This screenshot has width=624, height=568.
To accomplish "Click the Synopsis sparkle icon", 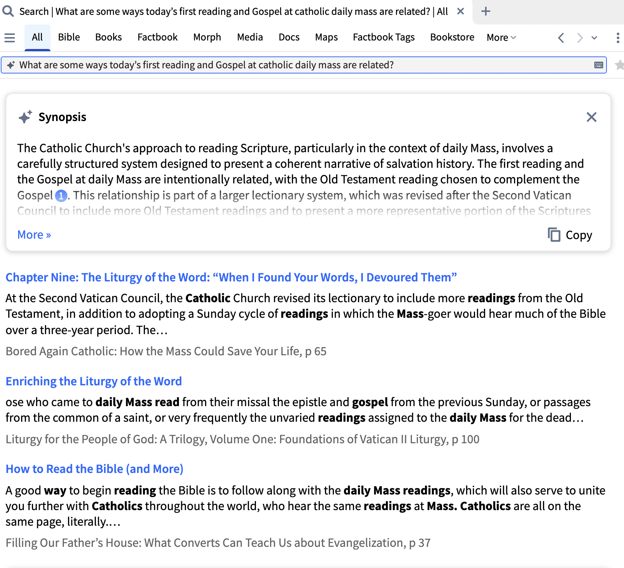I will tap(25, 117).
